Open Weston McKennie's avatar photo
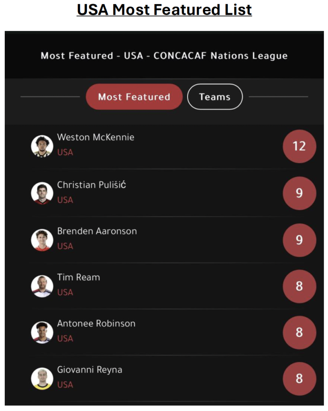Image resolution: width=328 pixels, height=411 pixels. 42,146
